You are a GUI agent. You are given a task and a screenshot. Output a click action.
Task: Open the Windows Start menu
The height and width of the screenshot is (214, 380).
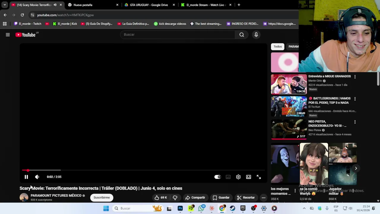click(106, 208)
